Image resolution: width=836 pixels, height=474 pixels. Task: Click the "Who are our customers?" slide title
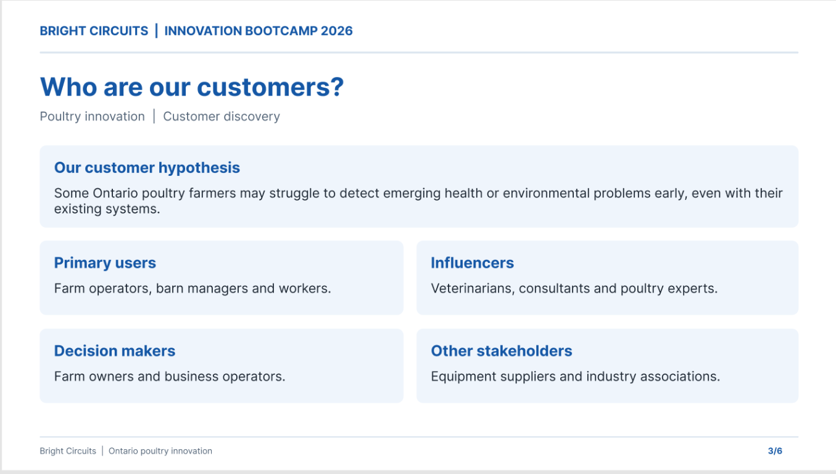[192, 86]
